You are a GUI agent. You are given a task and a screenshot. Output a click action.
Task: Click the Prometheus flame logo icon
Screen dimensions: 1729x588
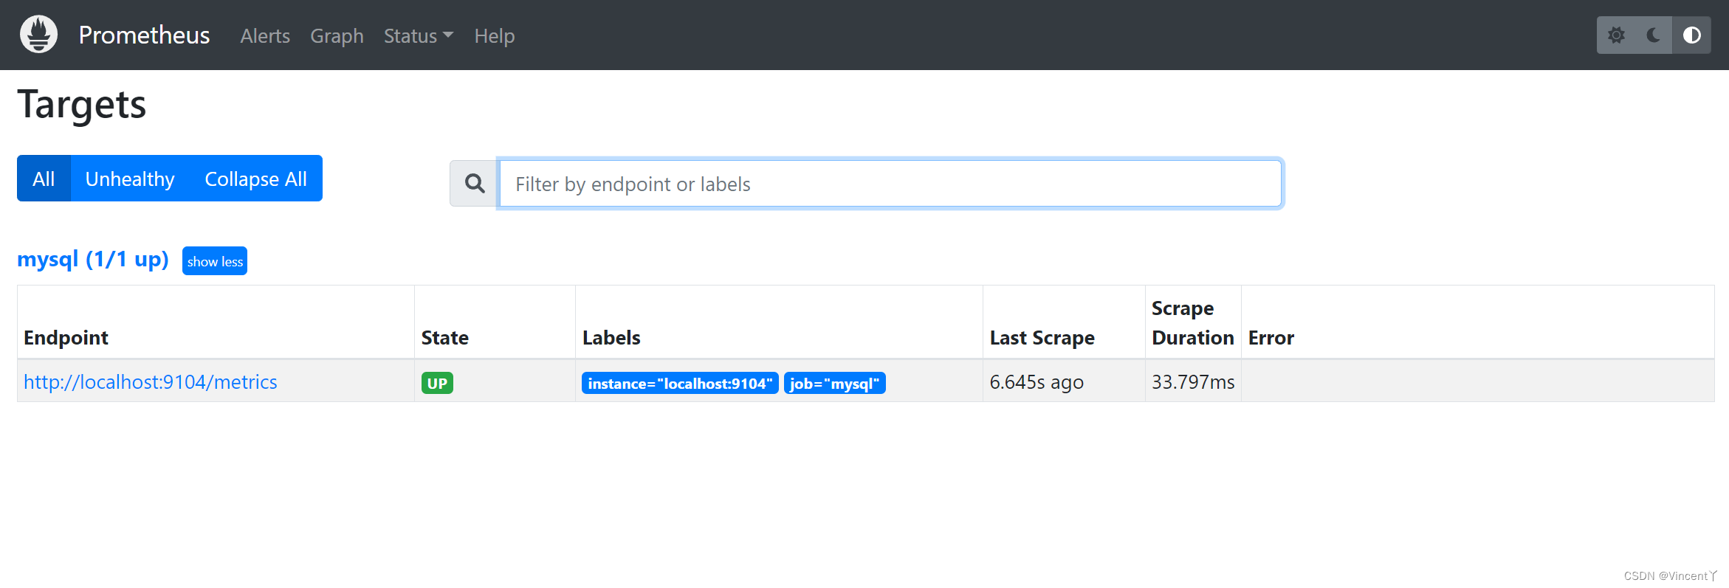click(x=39, y=35)
